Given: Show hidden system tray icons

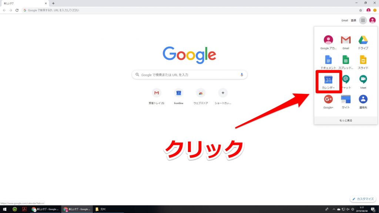Looking at the screenshot, I should click(x=334, y=209).
